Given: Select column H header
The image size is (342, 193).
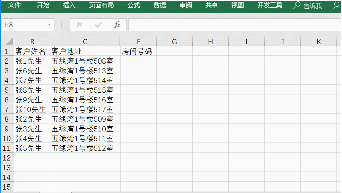Looking at the screenshot, I should click(x=210, y=42).
